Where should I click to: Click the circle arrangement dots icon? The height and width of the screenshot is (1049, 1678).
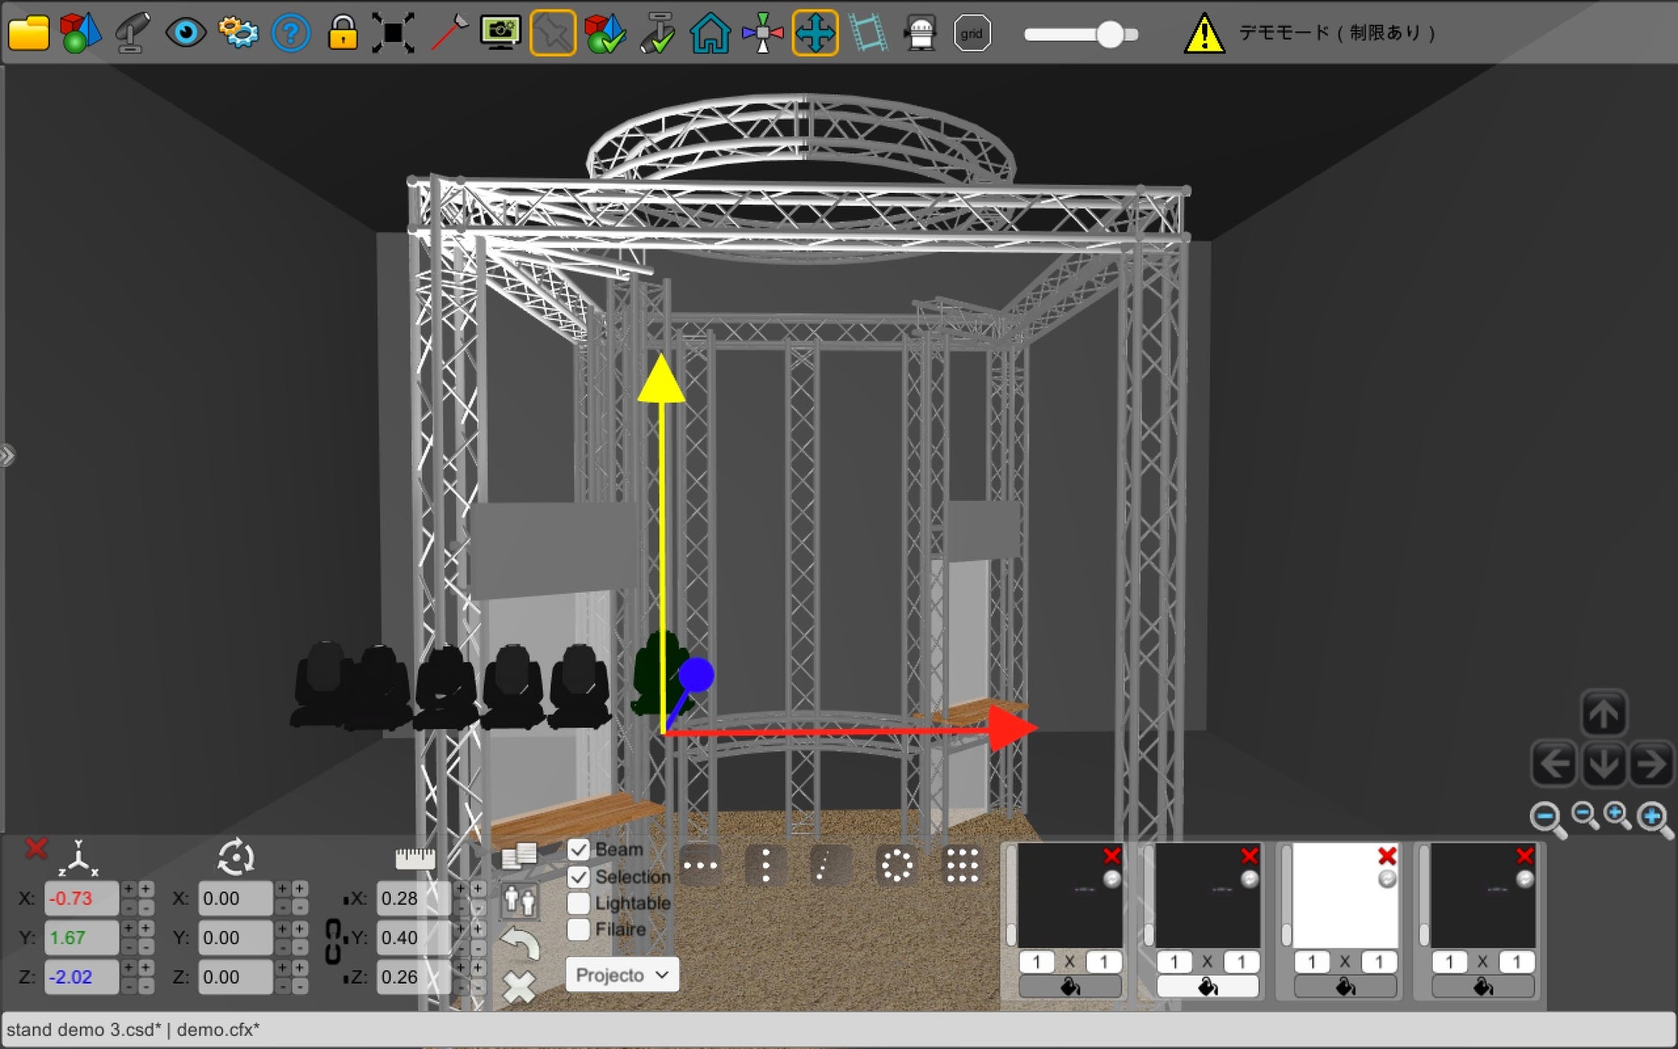tap(897, 866)
